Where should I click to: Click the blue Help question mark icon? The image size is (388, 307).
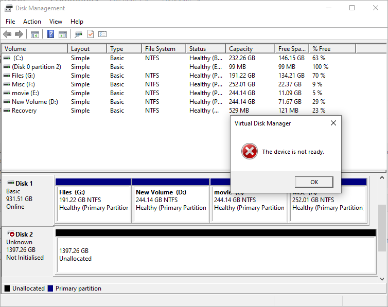pos(51,34)
